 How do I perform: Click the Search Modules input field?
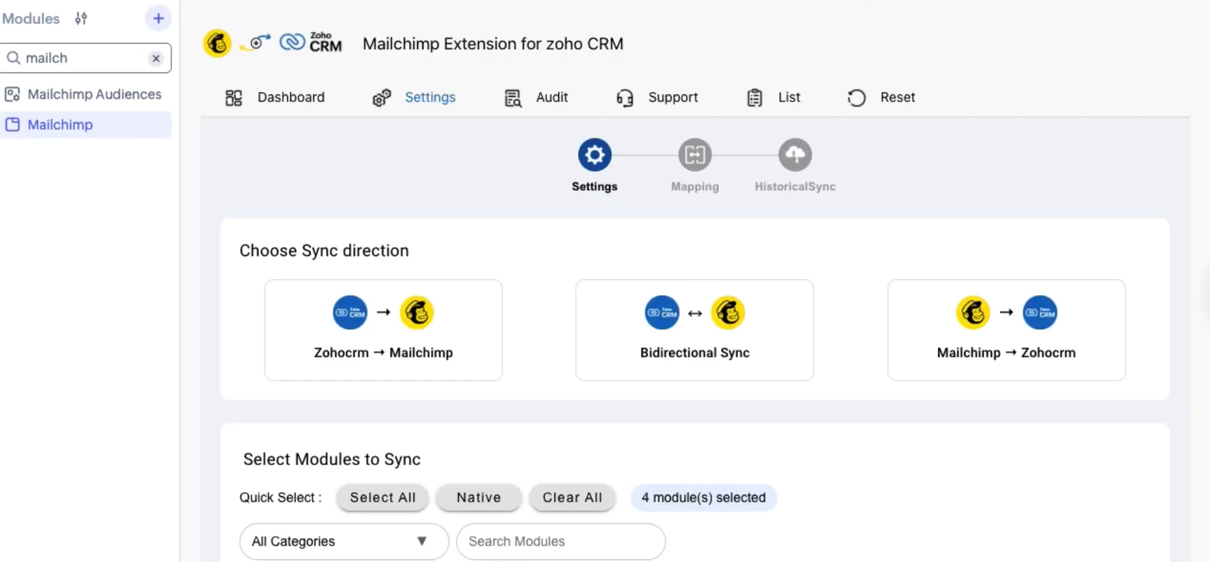tap(561, 541)
